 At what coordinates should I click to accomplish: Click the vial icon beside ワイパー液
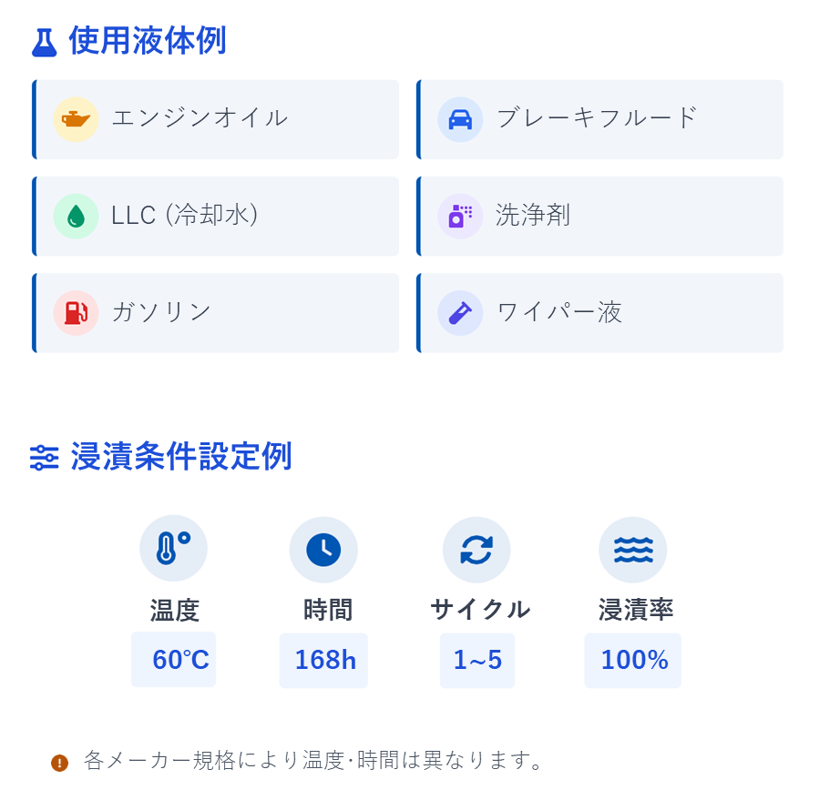(460, 313)
